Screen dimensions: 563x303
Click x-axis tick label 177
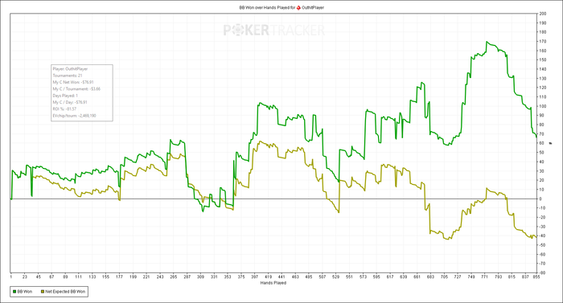click(120, 276)
